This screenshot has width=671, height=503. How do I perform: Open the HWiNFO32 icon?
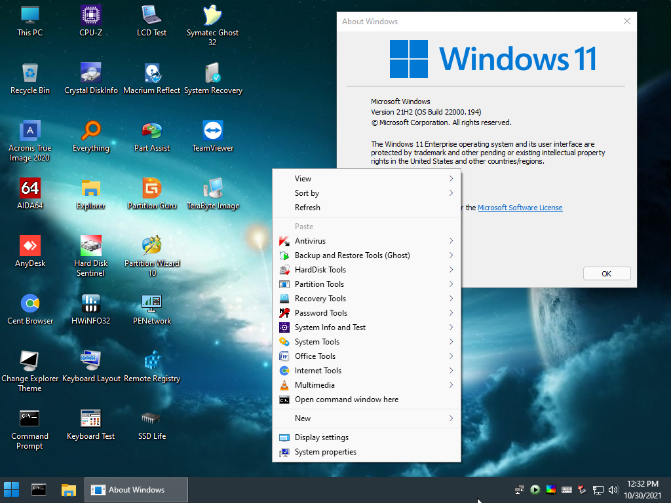[x=90, y=309]
